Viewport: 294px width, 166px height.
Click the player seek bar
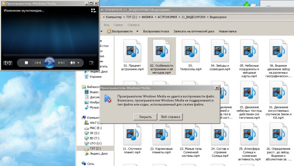pos(50,55)
